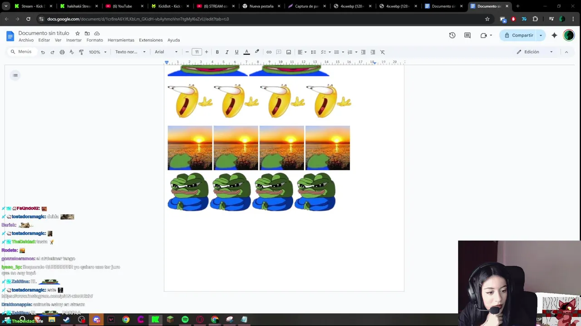
Task: Collapse the toolbar with the chevron up
Action: click(x=566, y=52)
